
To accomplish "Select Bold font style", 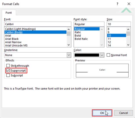I will (x=87, y=36).
